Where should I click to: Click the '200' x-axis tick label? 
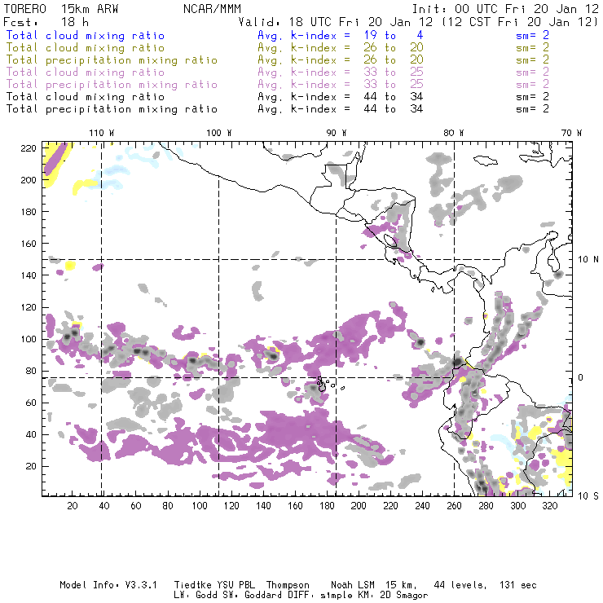tap(359, 506)
